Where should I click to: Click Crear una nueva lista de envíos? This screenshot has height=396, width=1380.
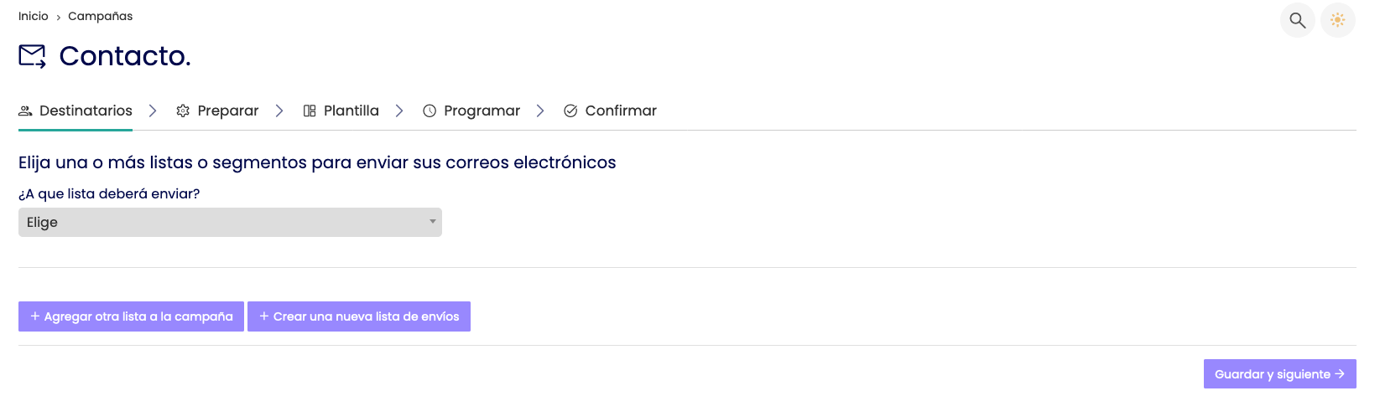tap(359, 316)
